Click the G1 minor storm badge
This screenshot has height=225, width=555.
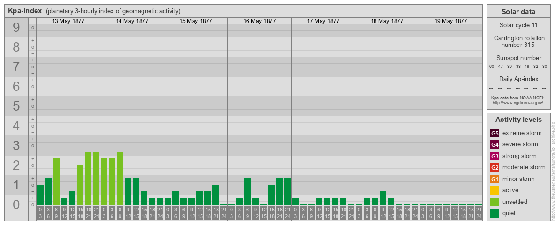pos(495,179)
